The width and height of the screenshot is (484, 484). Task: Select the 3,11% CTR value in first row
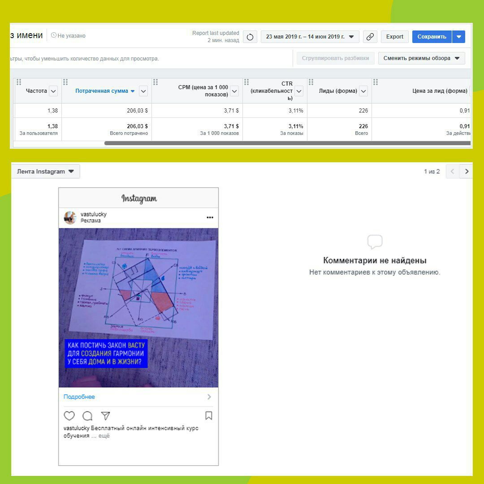[x=296, y=111]
